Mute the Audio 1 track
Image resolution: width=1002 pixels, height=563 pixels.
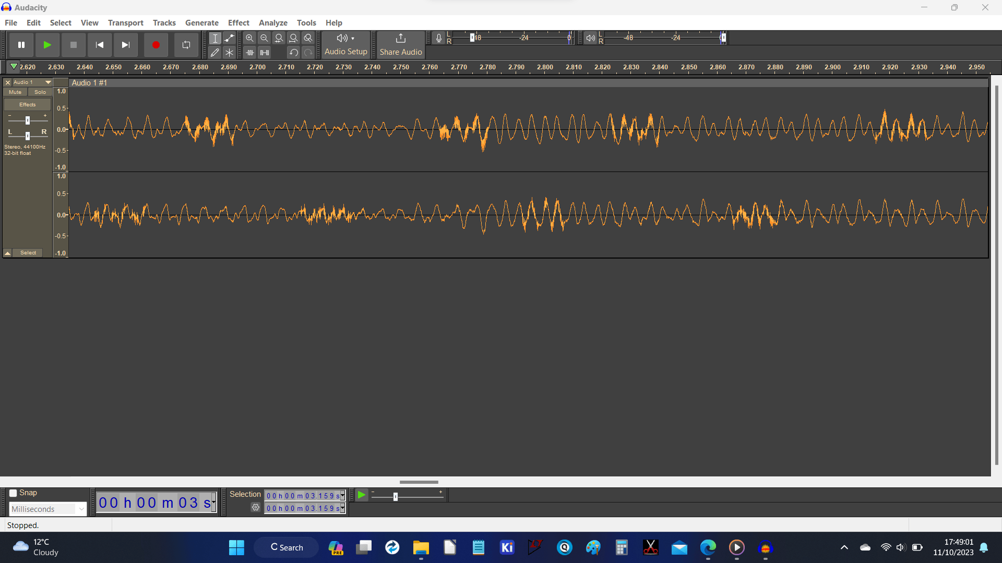pyautogui.click(x=15, y=92)
